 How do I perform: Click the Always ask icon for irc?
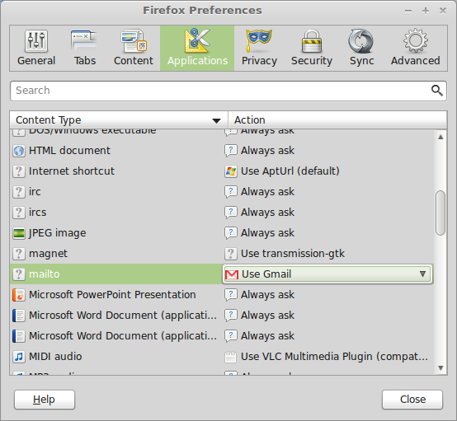(231, 192)
